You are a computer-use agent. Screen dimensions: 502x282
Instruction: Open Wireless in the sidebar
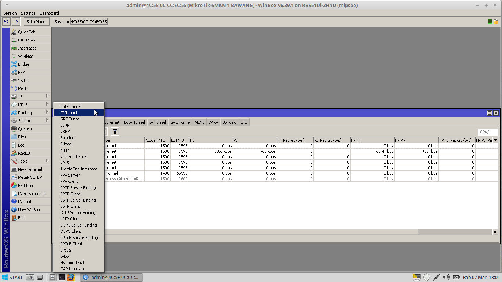(31, 56)
